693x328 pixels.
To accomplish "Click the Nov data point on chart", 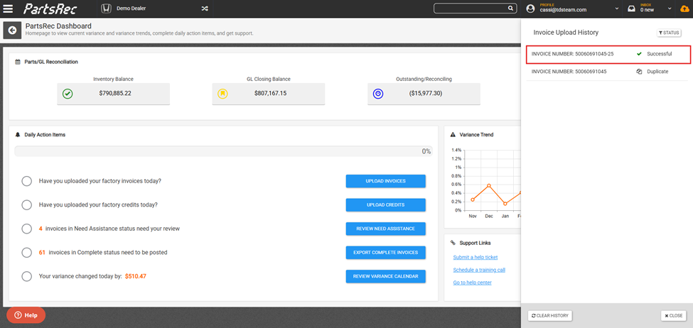I will (473, 199).
